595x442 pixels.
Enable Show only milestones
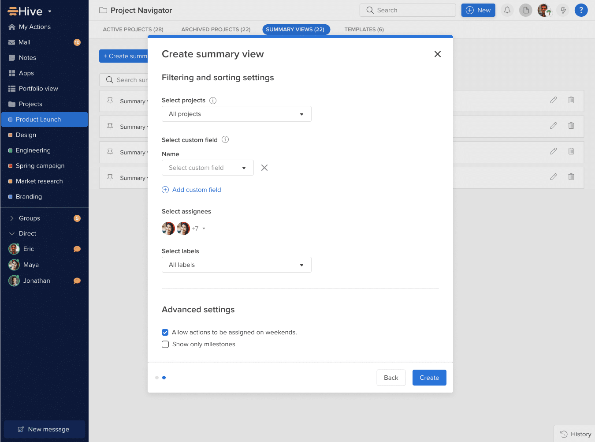click(x=165, y=344)
